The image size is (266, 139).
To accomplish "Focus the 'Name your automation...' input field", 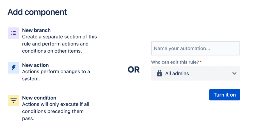I will [x=195, y=48].
